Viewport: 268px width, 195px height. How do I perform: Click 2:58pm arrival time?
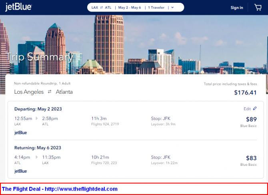(50, 119)
